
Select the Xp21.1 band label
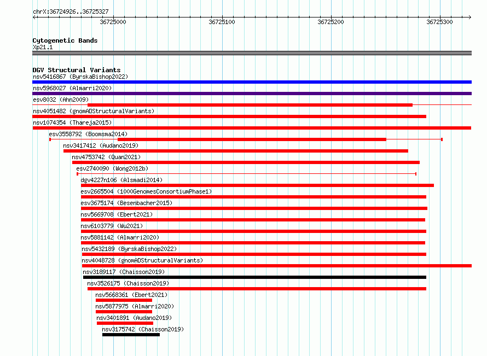[43, 47]
